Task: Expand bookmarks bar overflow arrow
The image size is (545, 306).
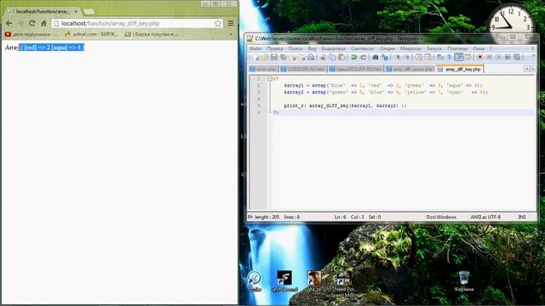Action: click(x=231, y=34)
